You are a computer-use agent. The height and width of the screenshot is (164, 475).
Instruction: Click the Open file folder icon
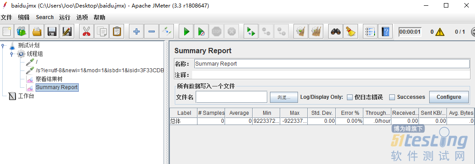(37, 31)
